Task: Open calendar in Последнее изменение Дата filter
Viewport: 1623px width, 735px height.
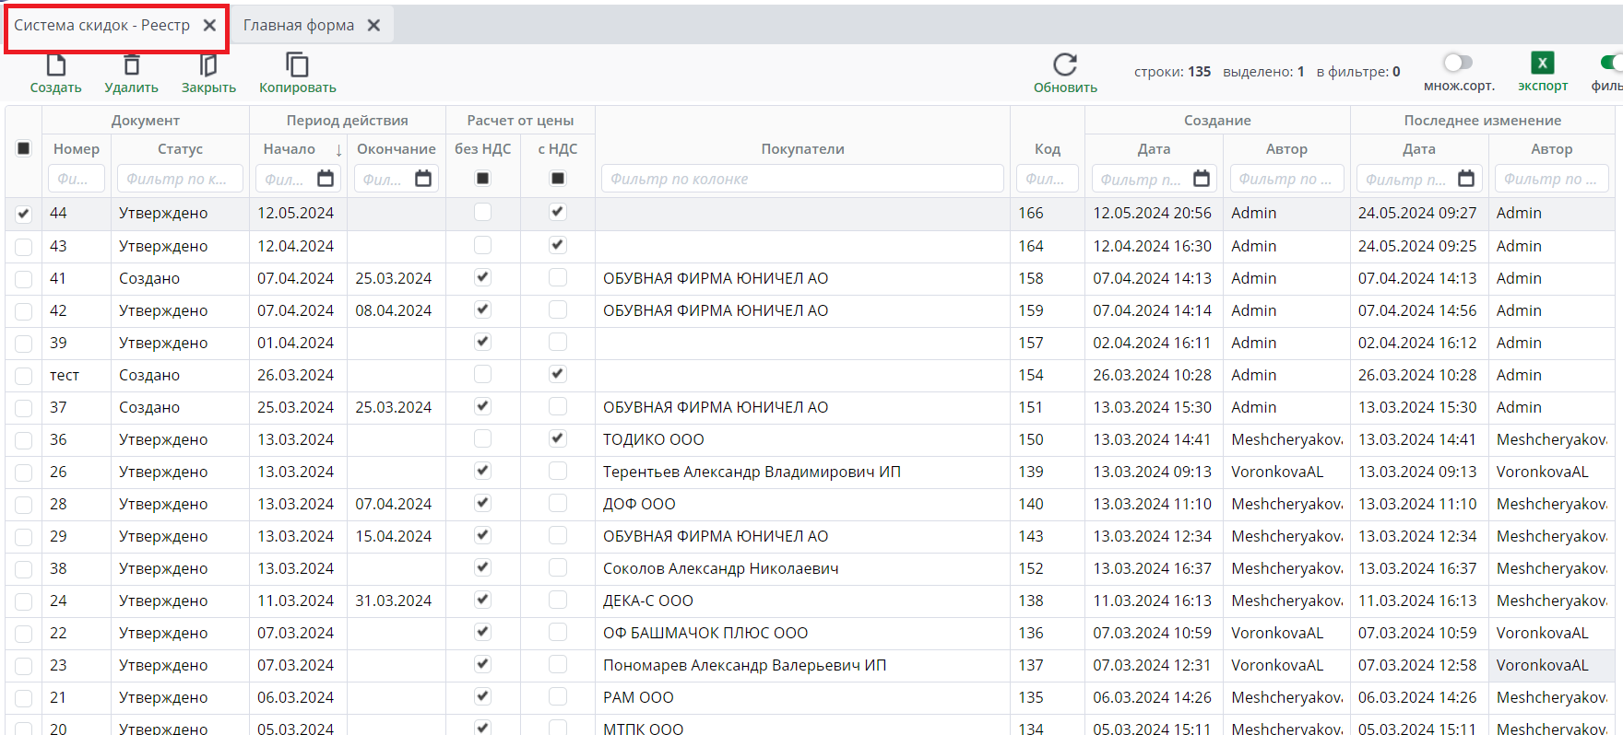Action: coord(1466,179)
